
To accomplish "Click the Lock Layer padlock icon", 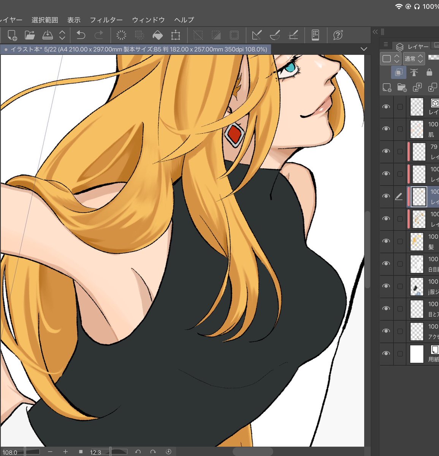I will 429,72.
